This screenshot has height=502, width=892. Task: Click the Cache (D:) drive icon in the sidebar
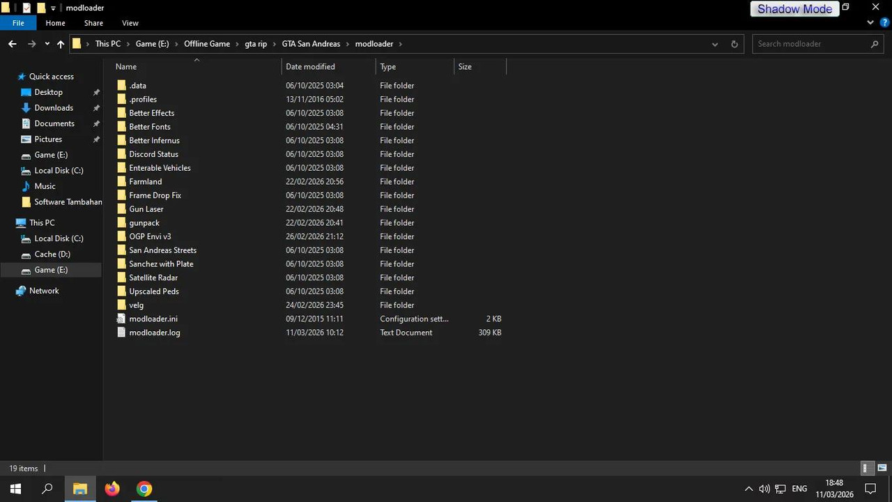pyautogui.click(x=26, y=254)
